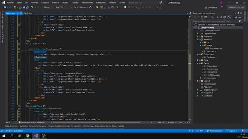Click the toolbar bookmark icon
Image resolution: width=248 pixels, height=139 pixels.
125,7
